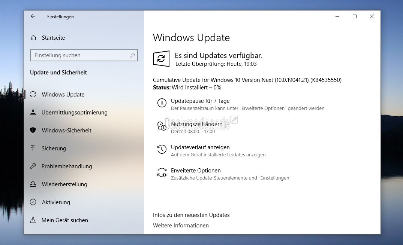Click Zusätzliche Update-Steuerelemente und -Einstellungen text

[x=230, y=178]
